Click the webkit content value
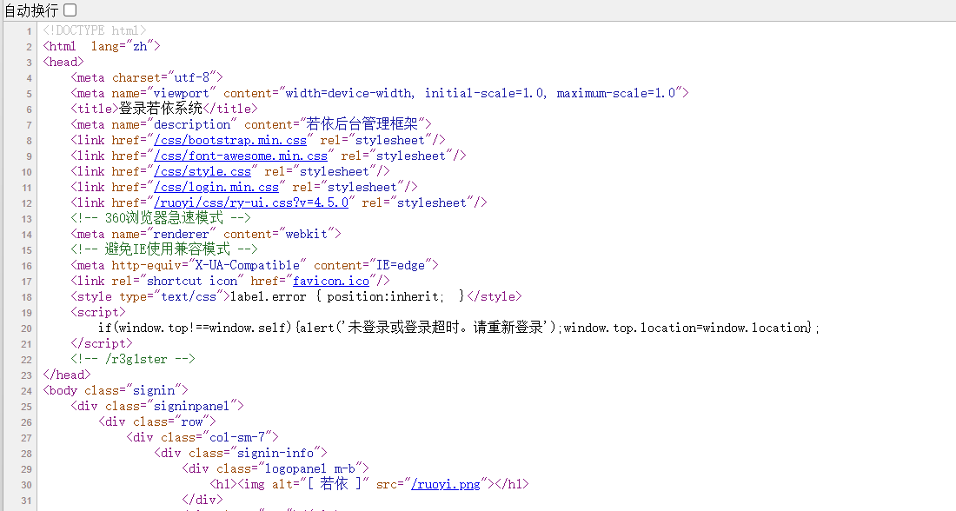This screenshot has height=511, width=956. (x=307, y=234)
